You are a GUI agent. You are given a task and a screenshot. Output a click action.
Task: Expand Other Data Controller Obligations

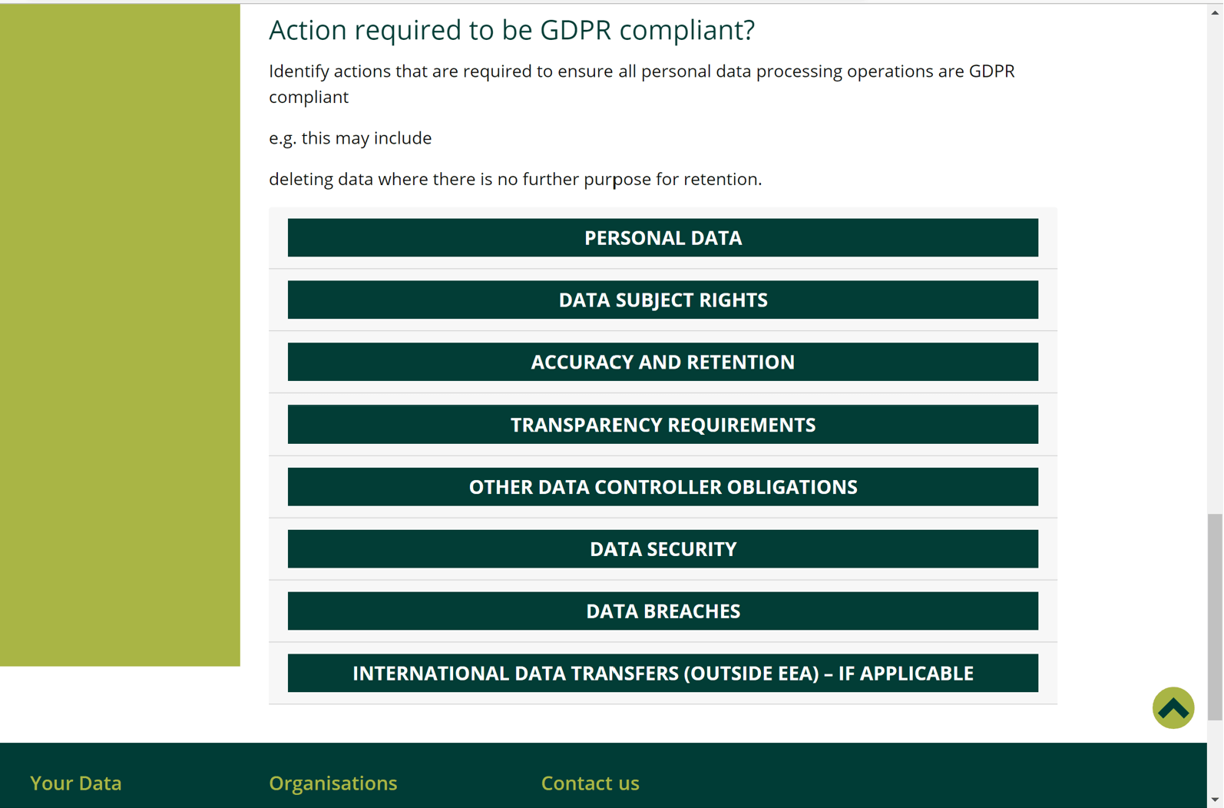(x=663, y=487)
